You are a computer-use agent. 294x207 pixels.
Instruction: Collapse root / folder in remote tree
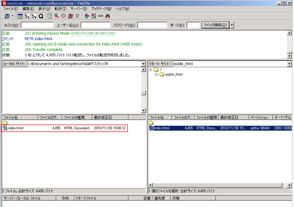pos(150,70)
